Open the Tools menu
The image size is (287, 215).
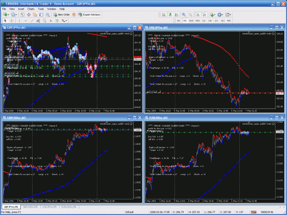[41, 9]
